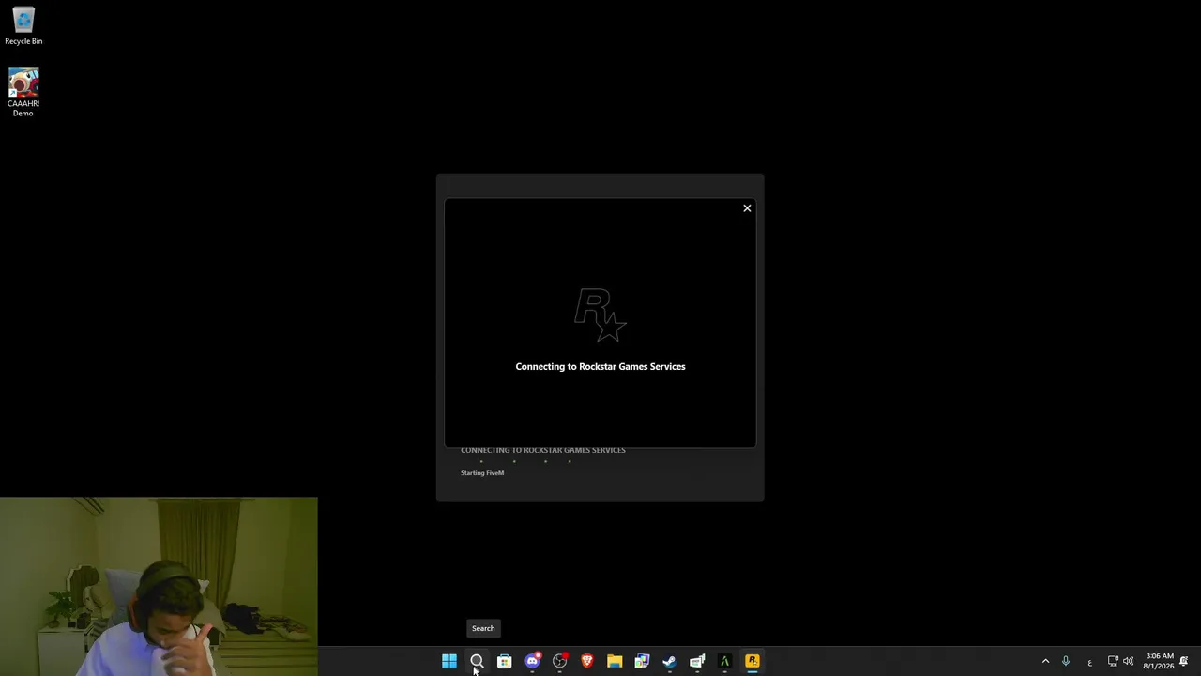Open the stacked pictures app in the taskbar
1201x676 pixels.
(x=642, y=662)
